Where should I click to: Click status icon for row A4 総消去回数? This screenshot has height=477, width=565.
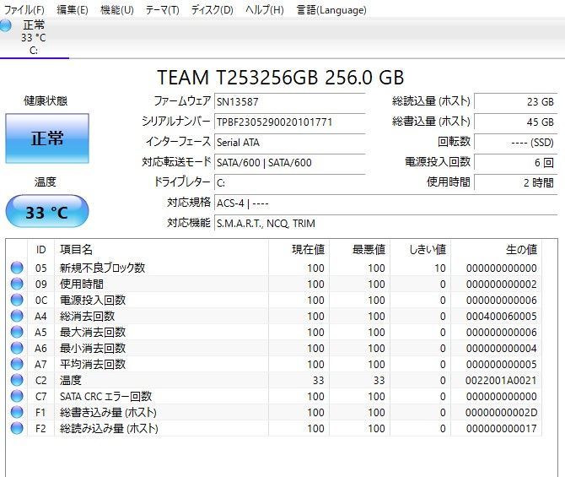tap(17, 316)
